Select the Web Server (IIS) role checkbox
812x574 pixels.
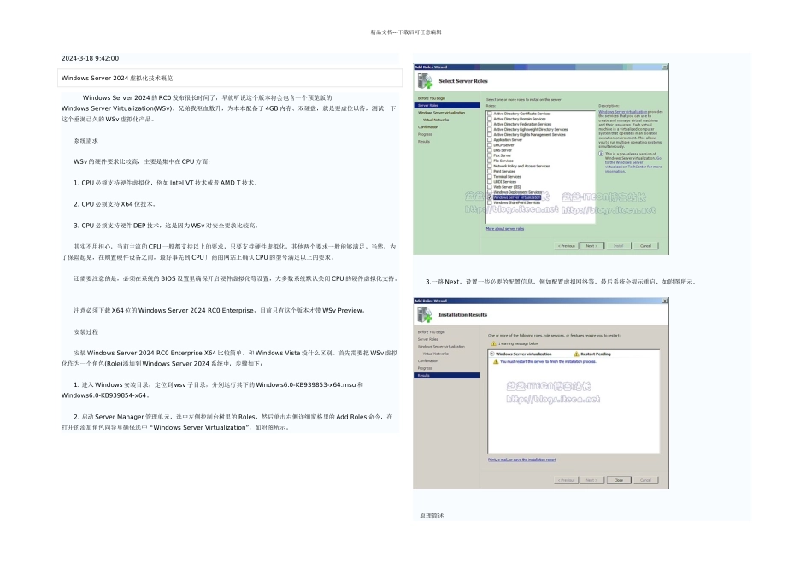pyautogui.click(x=490, y=187)
